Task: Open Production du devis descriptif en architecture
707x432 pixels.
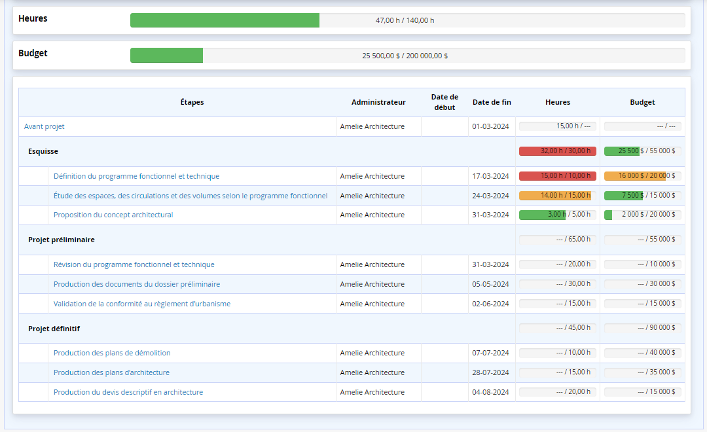Action: click(128, 392)
